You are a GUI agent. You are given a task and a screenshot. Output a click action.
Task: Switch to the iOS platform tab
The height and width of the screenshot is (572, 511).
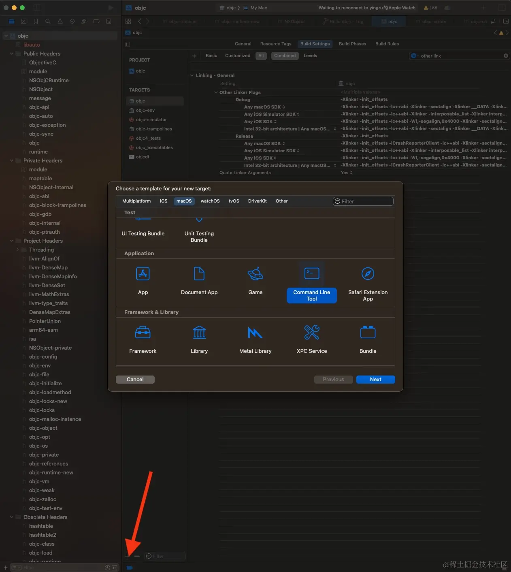click(x=164, y=201)
